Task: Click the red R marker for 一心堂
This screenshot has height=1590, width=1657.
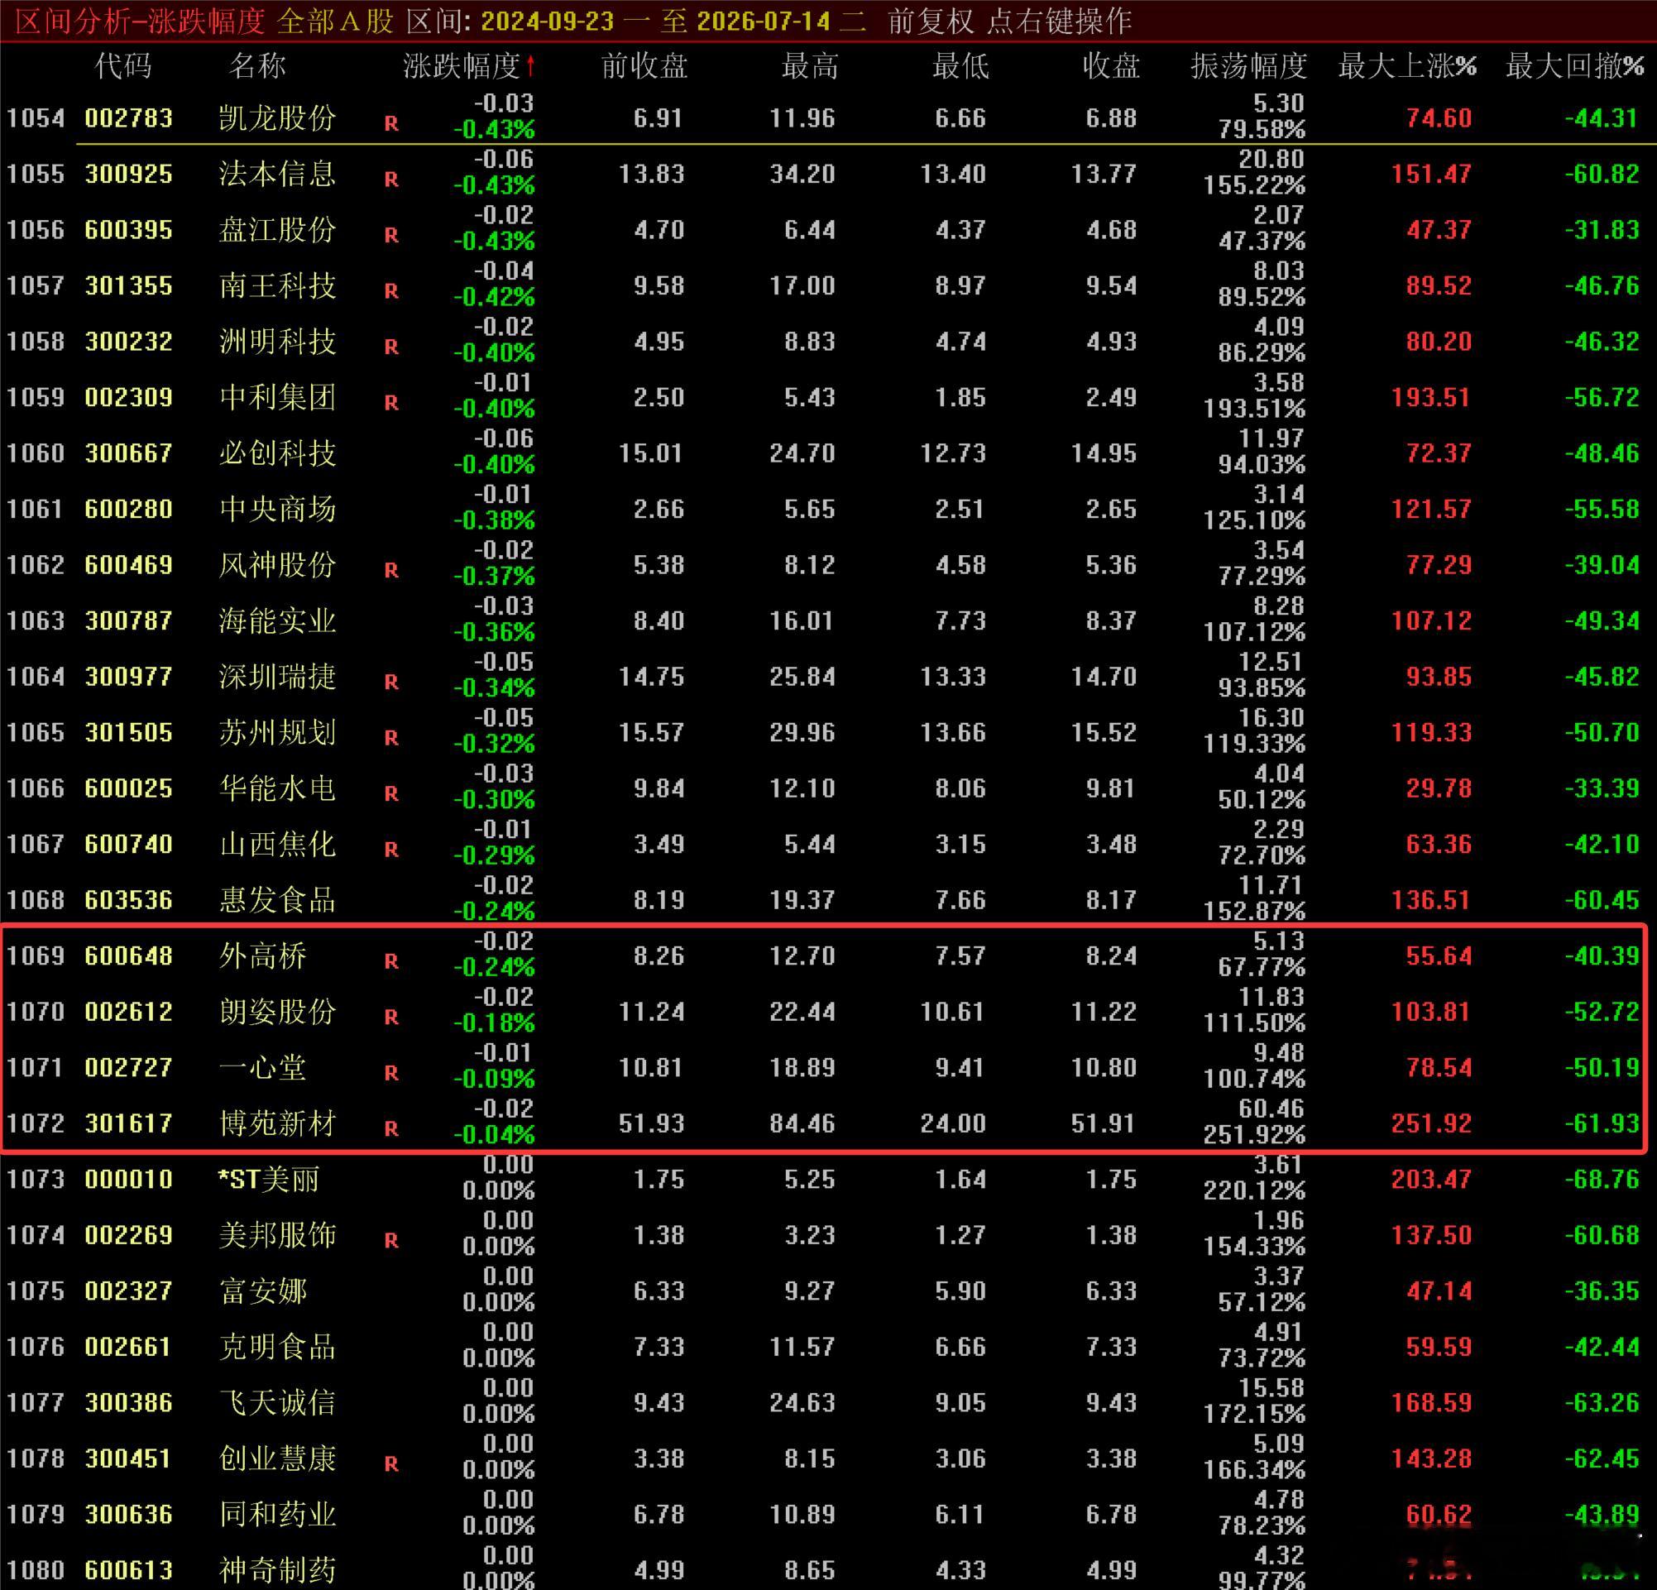Action: pos(391,1073)
